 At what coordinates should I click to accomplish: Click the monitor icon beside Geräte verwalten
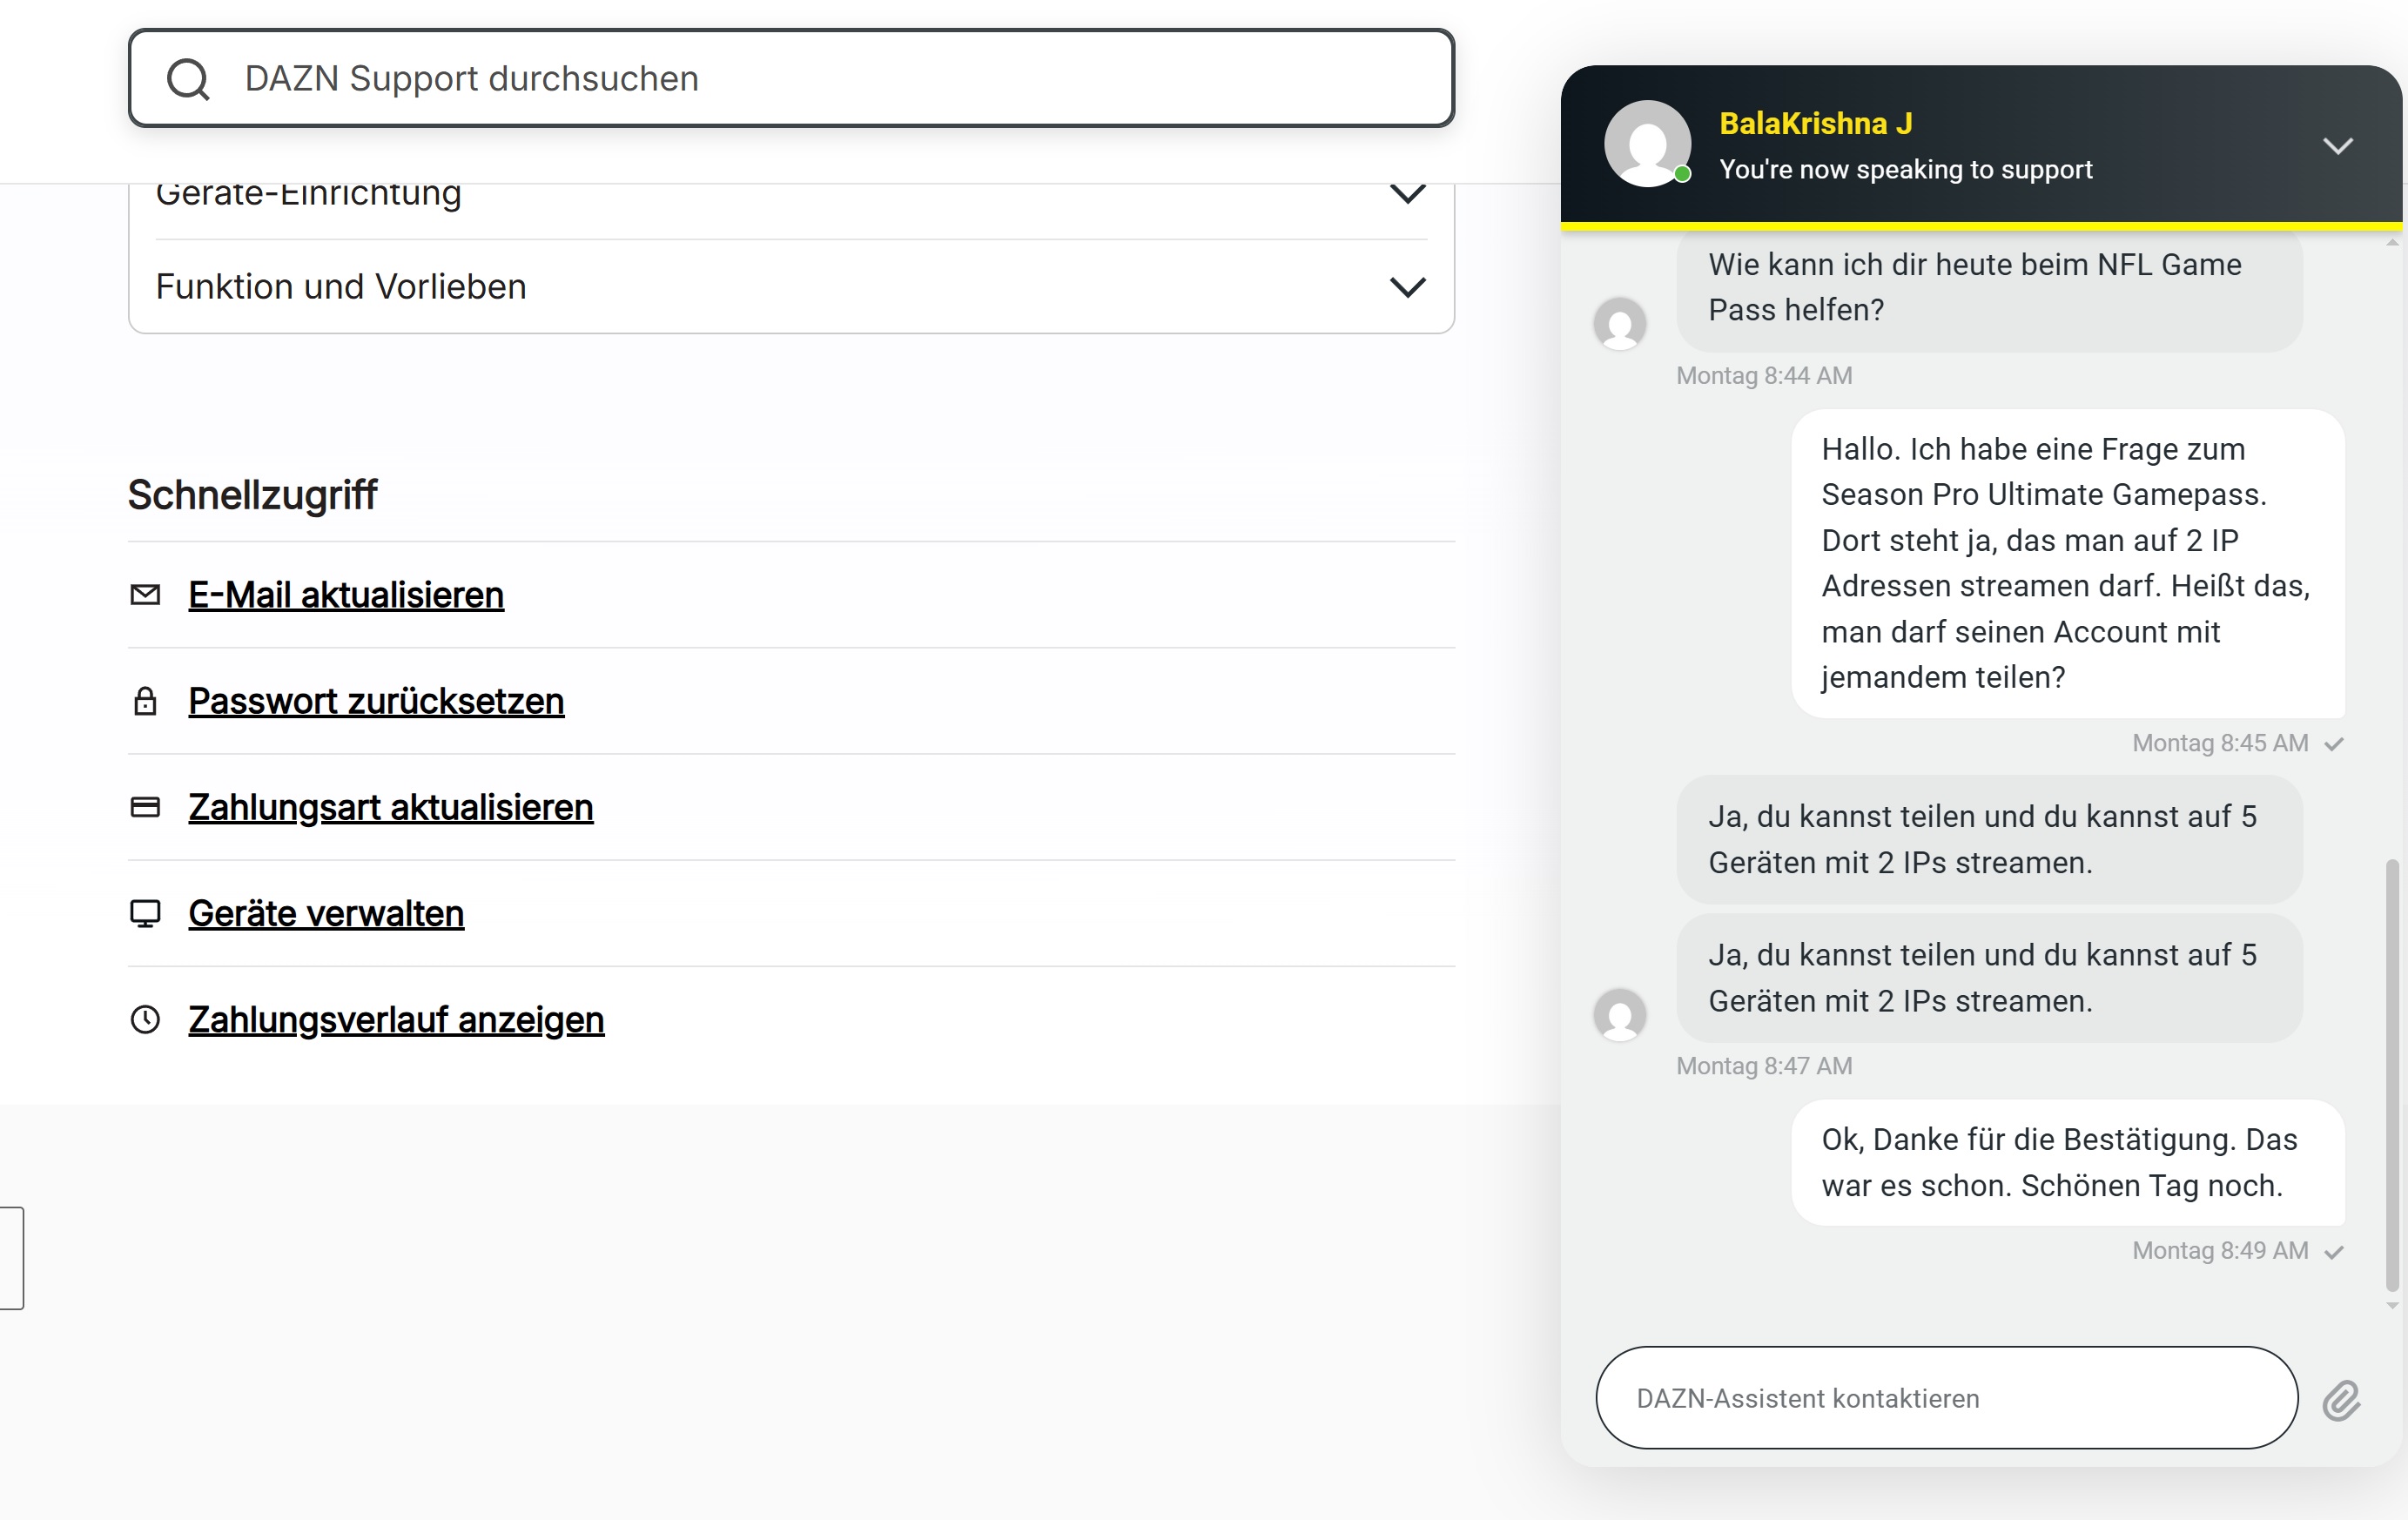(x=145, y=914)
